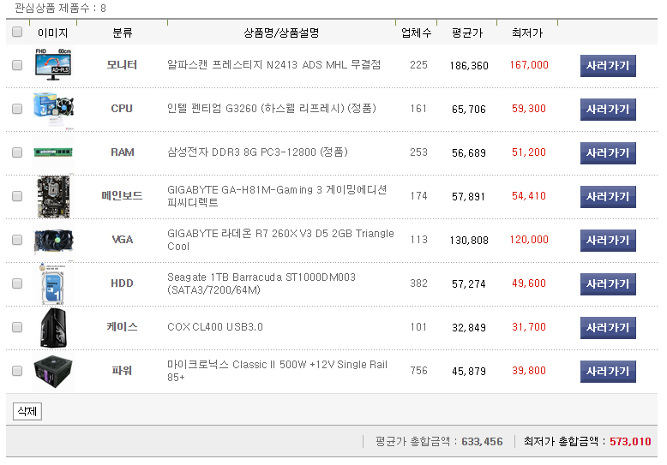
Task: Click the Intel Pentium CPU product image
Action: [x=52, y=109]
